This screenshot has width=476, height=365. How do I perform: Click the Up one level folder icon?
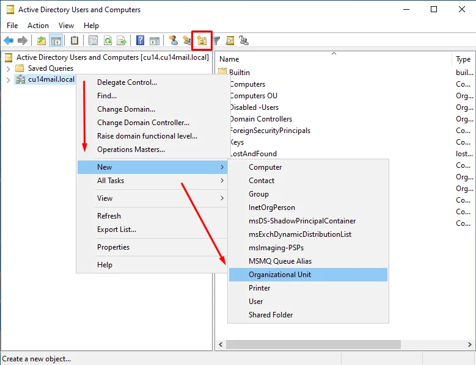pos(42,40)
